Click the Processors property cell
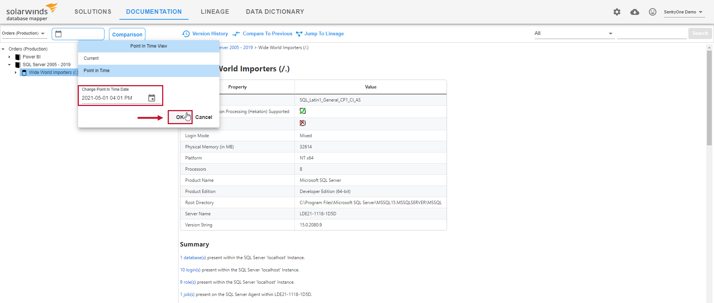Screen dimensions: 714x303 click(238, 169)
